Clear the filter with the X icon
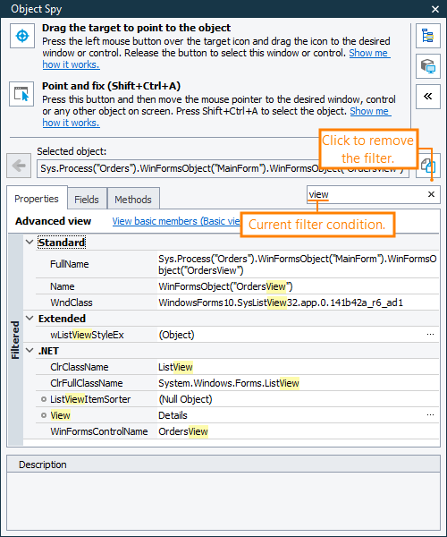The image size is (447, 537). point(431,194)
